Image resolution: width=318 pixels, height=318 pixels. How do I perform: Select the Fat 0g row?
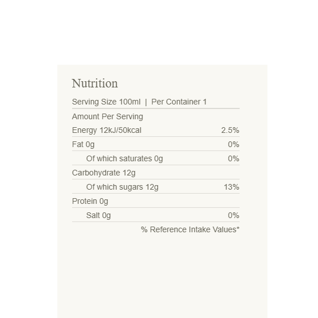click(156, 144)
